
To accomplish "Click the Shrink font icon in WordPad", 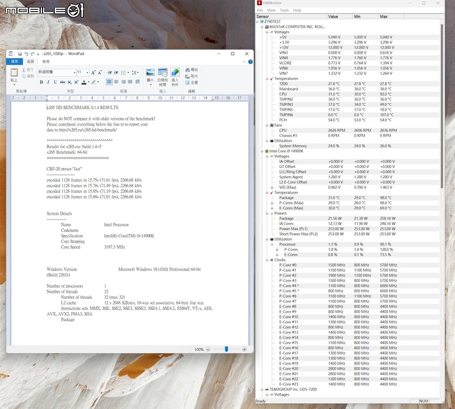I will tap(100, 72).
